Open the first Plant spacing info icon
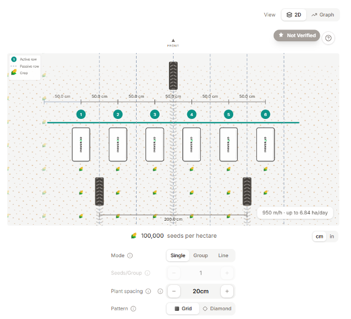 point(148,291)
